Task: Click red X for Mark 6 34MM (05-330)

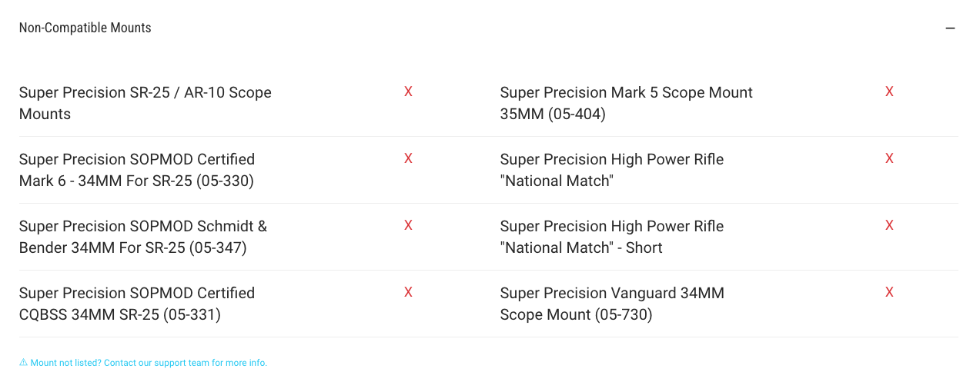Action: tap(408, 158)
